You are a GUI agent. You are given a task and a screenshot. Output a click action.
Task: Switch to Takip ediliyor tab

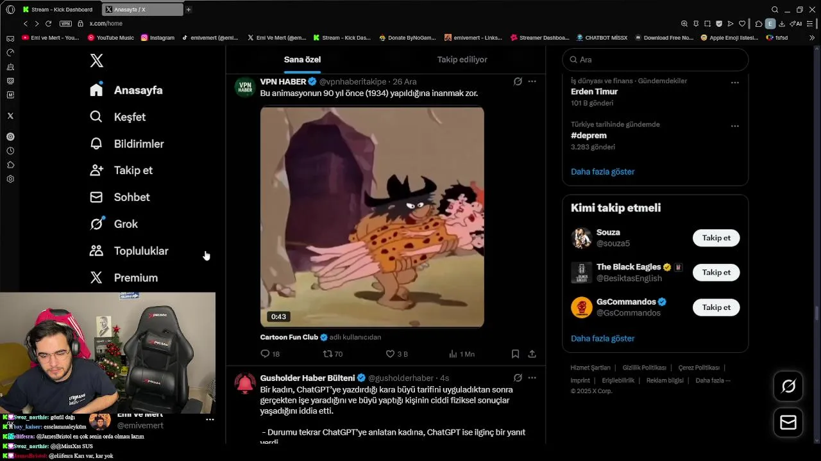click(462, 60)
